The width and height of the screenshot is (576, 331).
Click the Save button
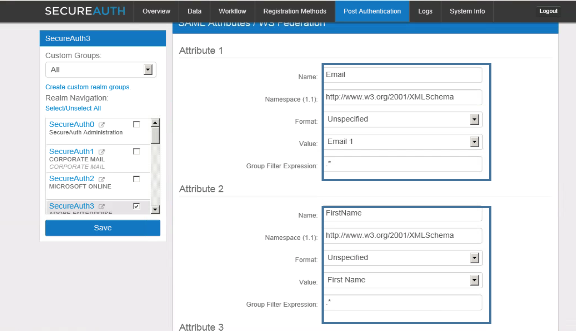click(x=102, y=228)
